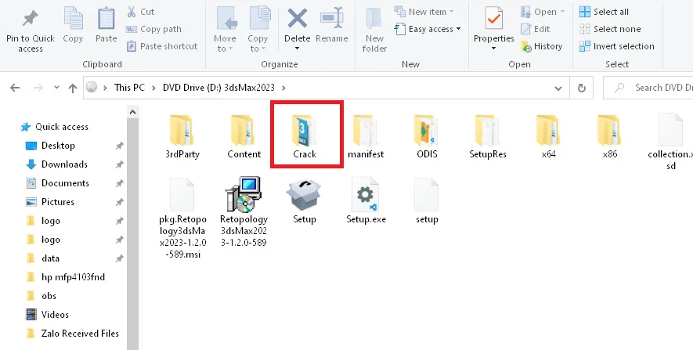Click Select all
The height and width of the screenshot is (350, 693).
point(604,12)
